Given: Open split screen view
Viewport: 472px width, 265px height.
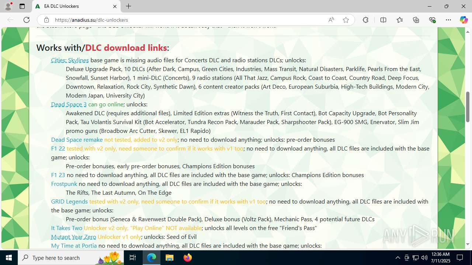Looking at the screenshot, I should [383, 20].
